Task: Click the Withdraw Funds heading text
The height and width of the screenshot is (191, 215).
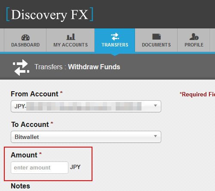Action: [94, 67]
